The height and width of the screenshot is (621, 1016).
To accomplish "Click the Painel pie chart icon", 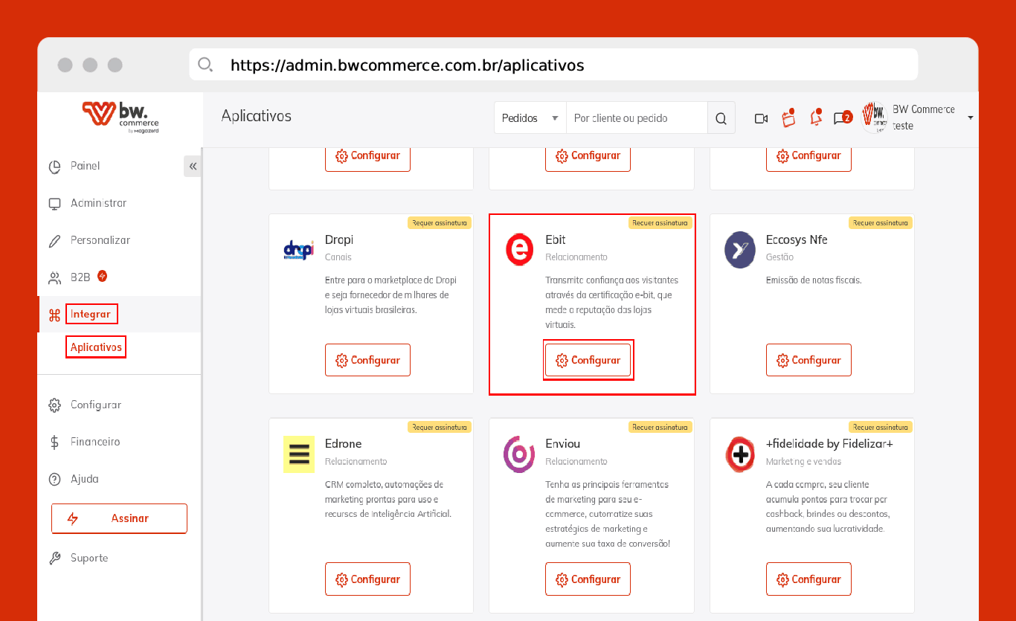I will coord(54,167).
